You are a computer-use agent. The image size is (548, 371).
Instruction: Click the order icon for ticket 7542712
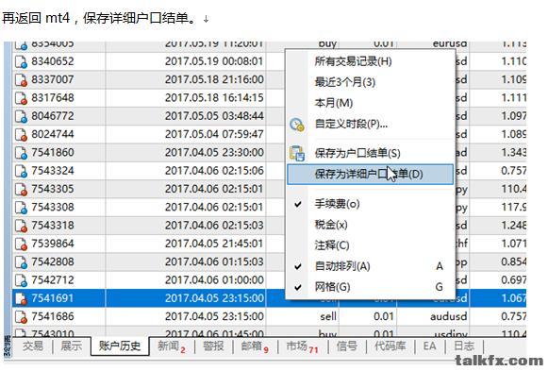coord(21,280)
